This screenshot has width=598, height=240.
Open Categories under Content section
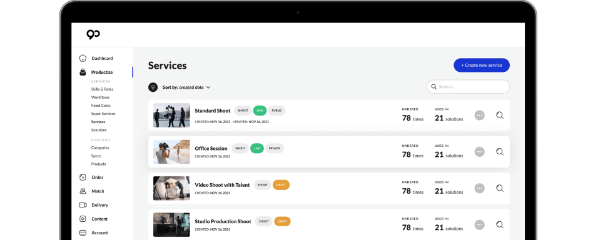[100, 147]
